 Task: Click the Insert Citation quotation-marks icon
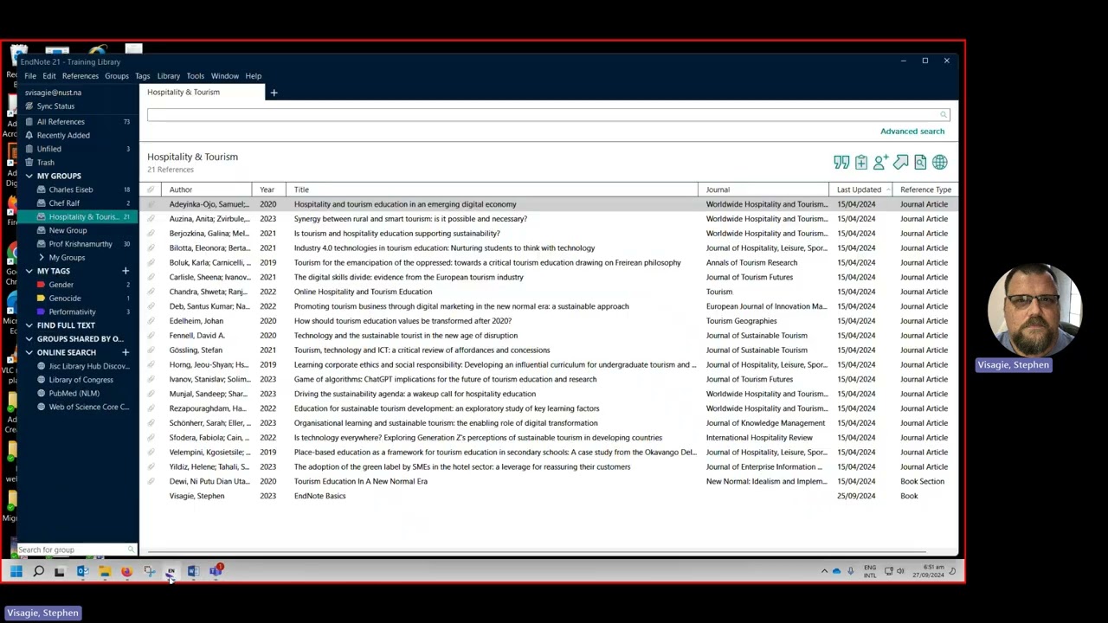coord(841,163)
